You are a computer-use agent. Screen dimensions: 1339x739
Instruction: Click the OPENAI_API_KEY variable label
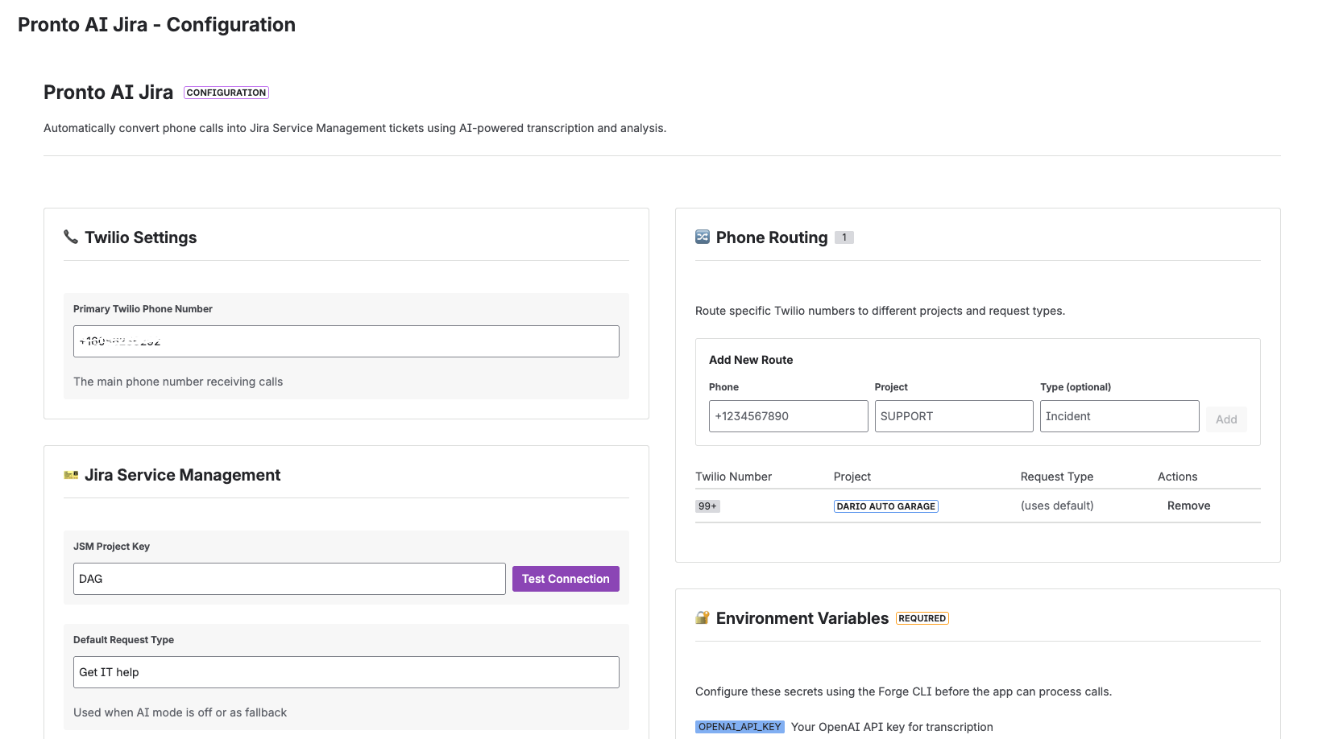(740, 727)
